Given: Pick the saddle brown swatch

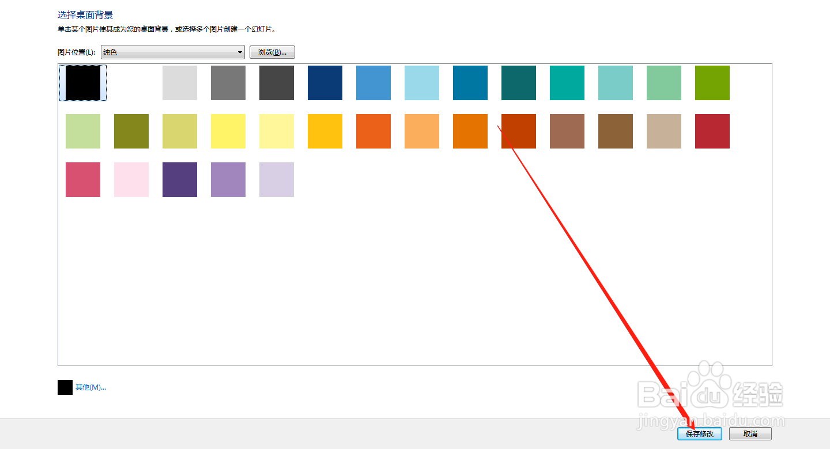Looking at the screenshot, I should [x=616, y=131].
